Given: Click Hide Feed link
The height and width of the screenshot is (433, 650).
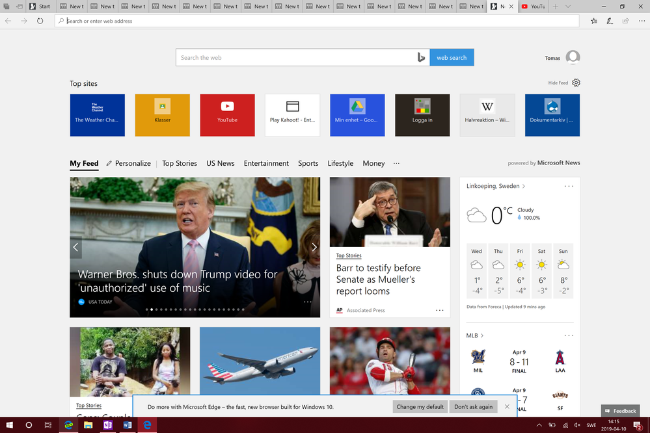Looking at the screenshot, I should [558, 83].
